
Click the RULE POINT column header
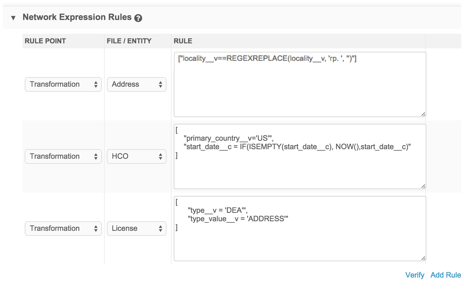tap(45, 41)
